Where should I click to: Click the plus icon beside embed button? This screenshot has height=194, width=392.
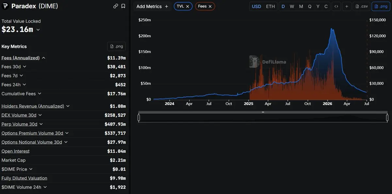(347, 7)
